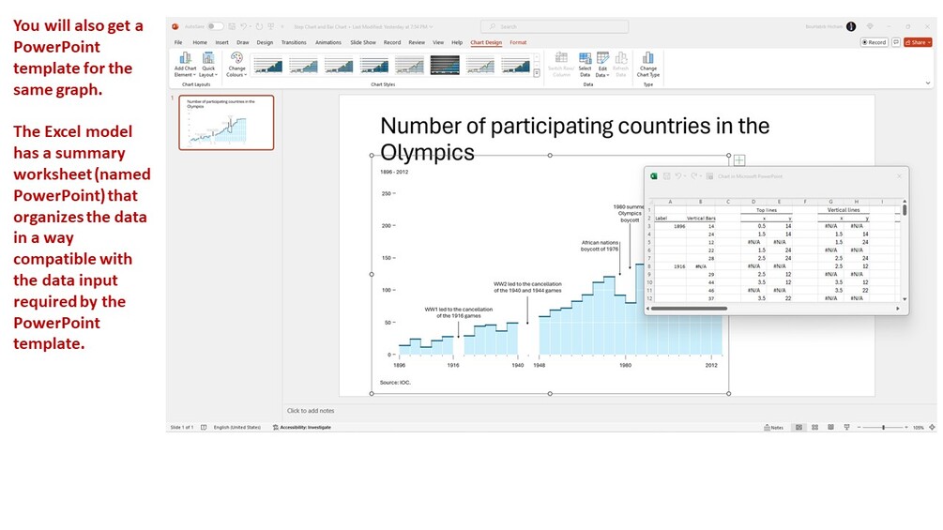This screenshot has width=943, height=530.
Task: Click Edit Data in Excel icon in data window
Action: 709,176
